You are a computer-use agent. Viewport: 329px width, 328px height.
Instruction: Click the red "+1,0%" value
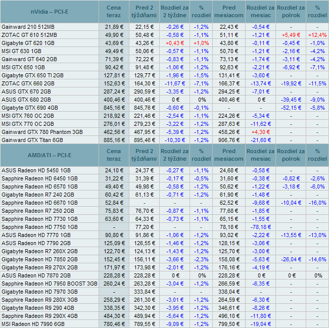pyautogui.click(x=201, y=43)
